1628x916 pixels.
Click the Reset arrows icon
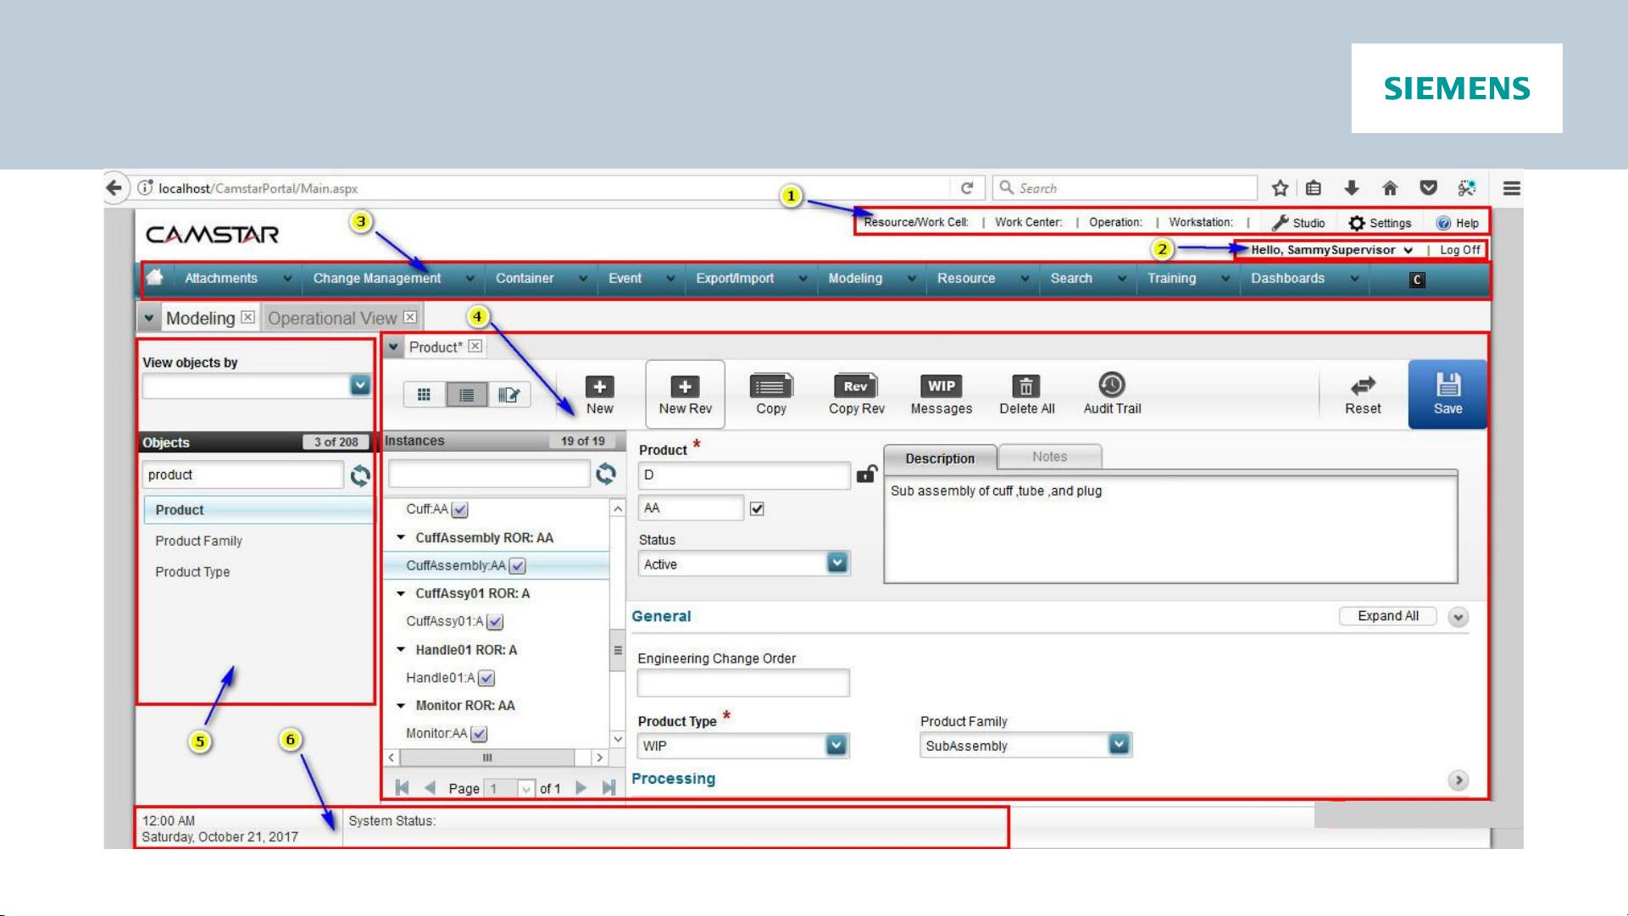point(1362,386)
